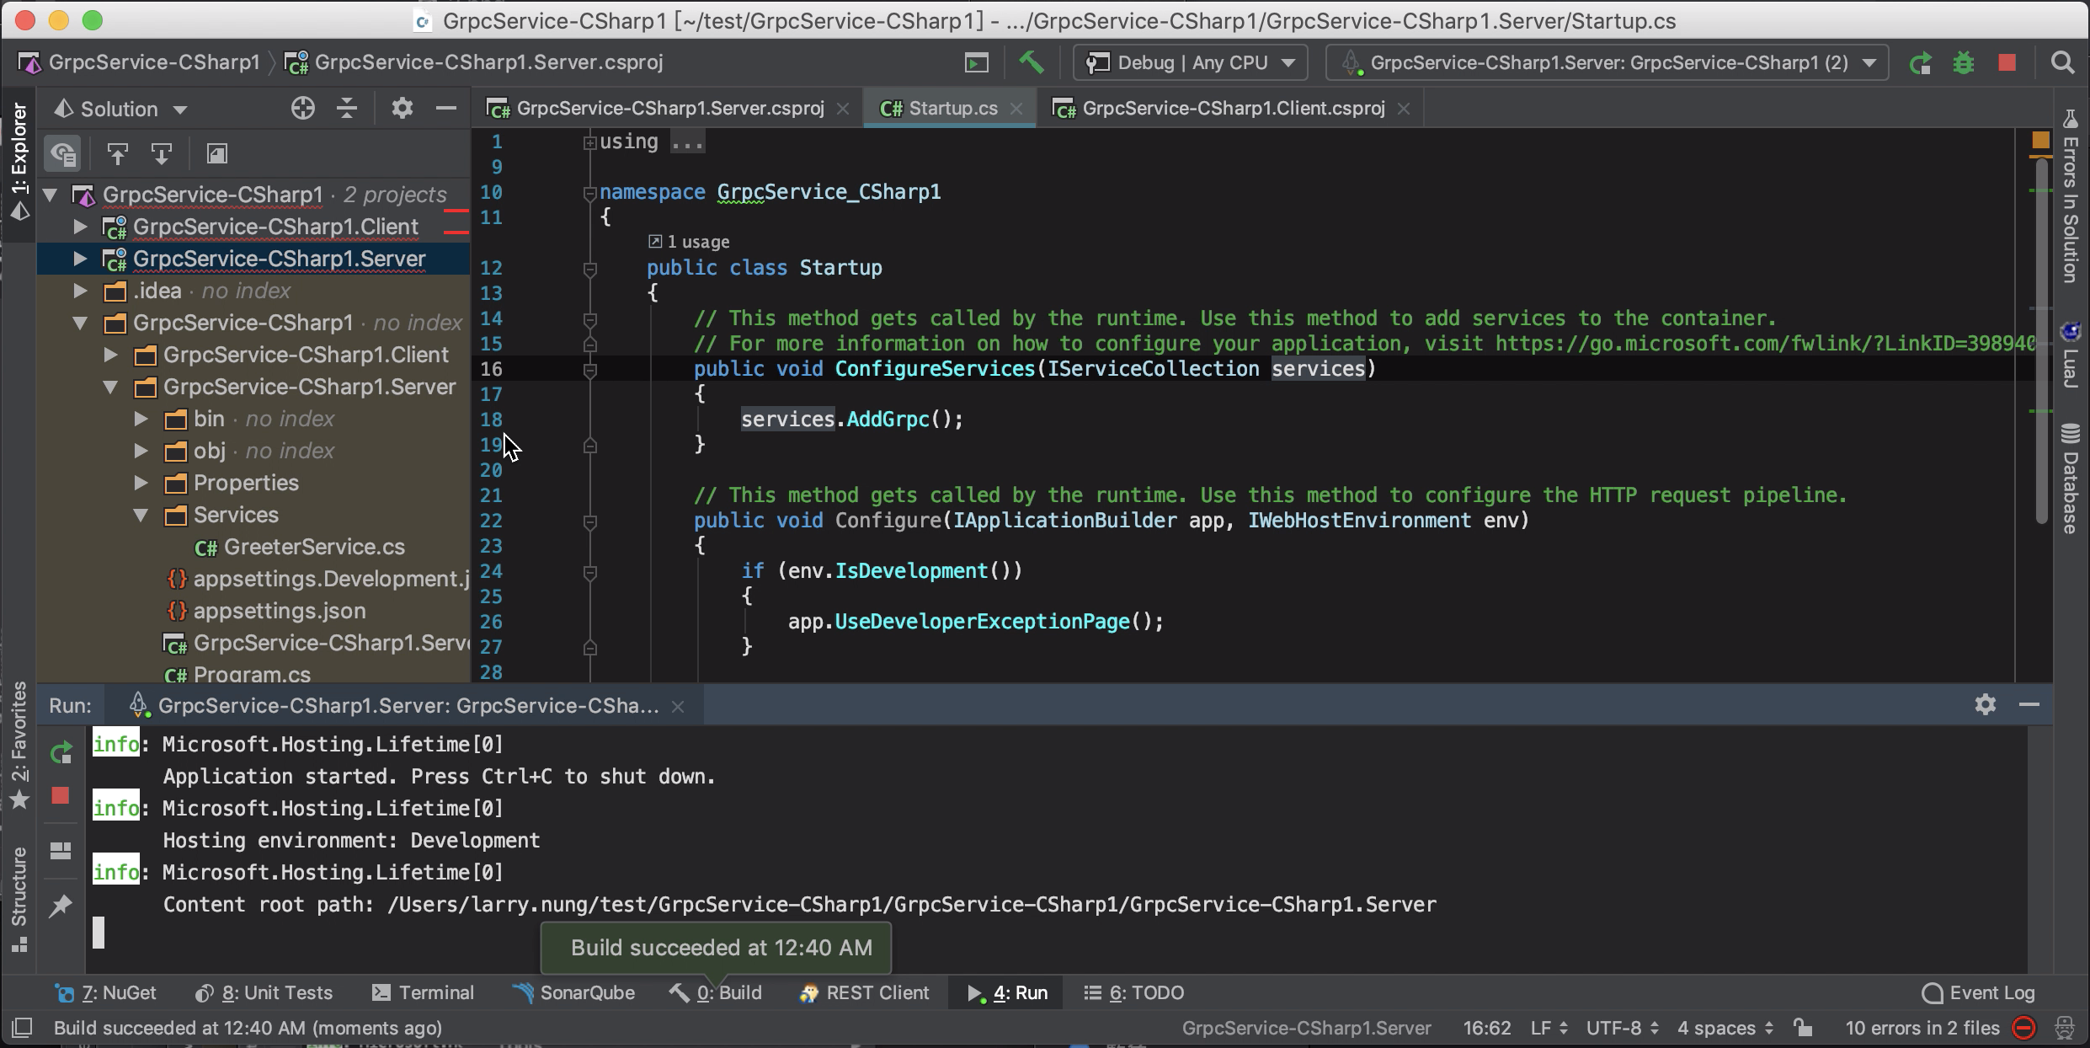Image resolution: width=2090 pixels, height=1048 pixels.
Task: Toggle folding of using block on line 1
Action: tap(589, 142)
